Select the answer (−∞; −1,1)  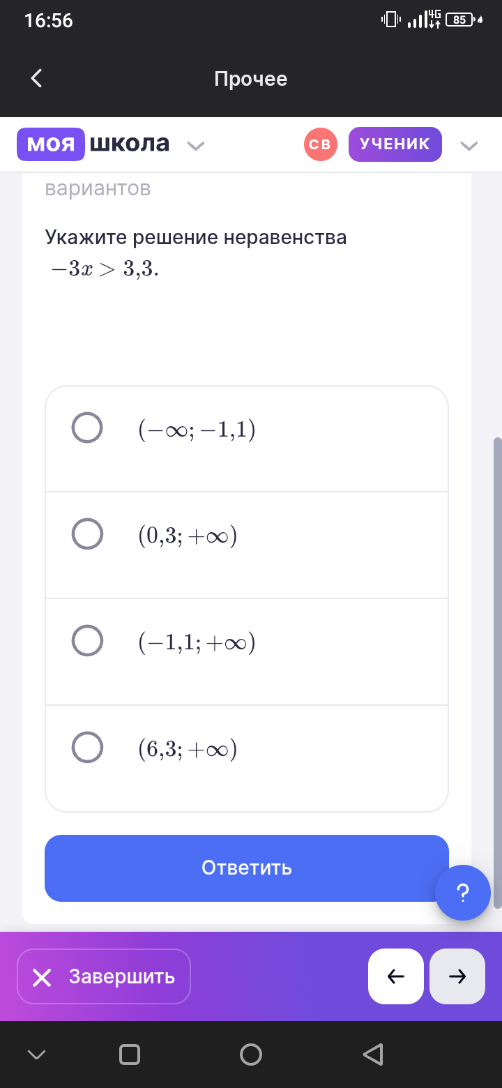click(x=247, y=439)
